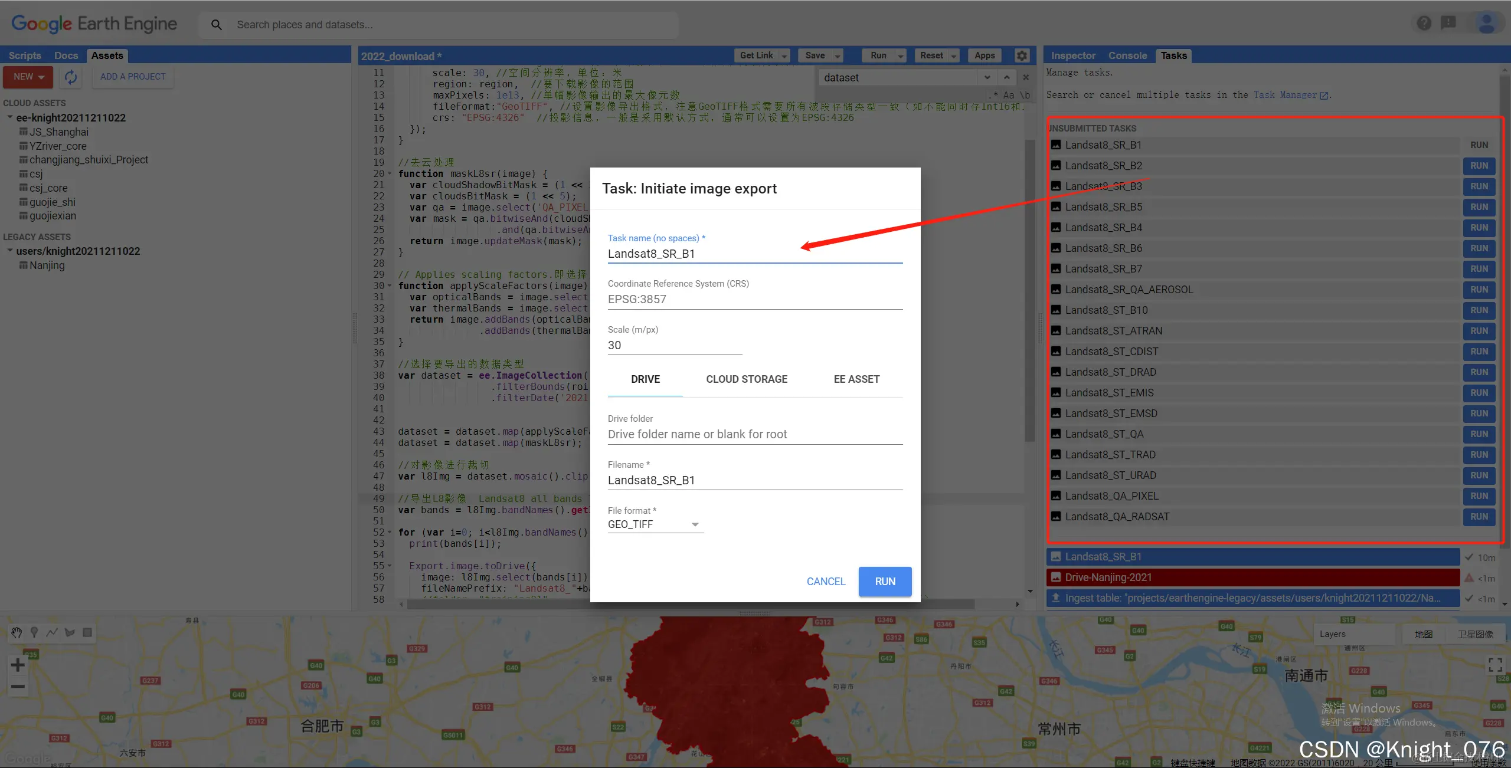Open the editor settings gear
The image size is (1511, 768).
click(1022, 55)
